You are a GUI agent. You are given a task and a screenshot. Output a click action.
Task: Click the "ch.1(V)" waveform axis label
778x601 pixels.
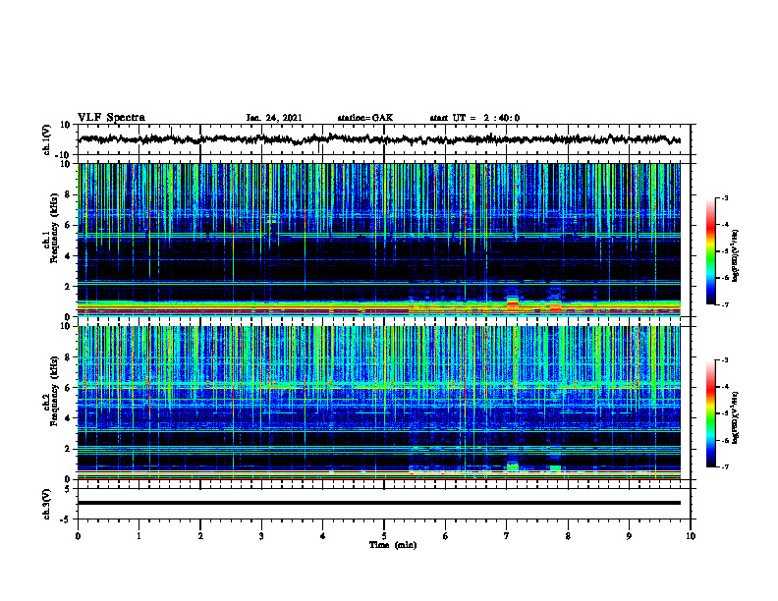[47, 139]
